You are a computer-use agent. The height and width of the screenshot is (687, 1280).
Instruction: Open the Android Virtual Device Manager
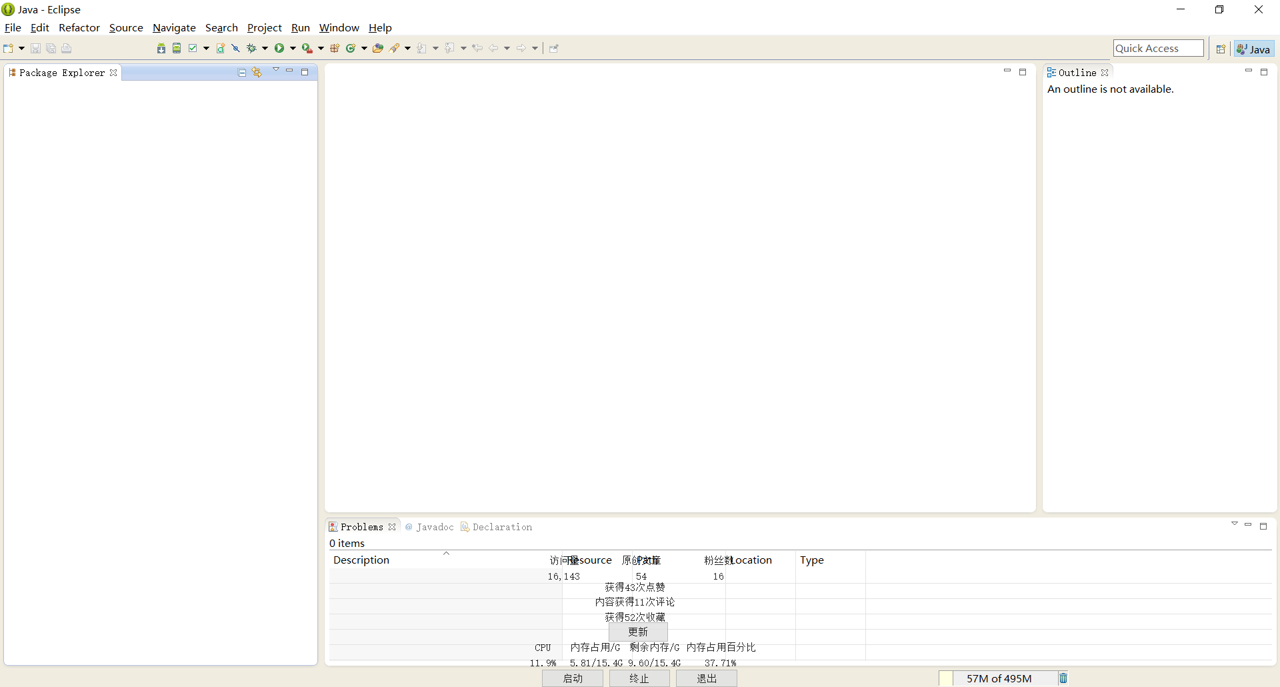177,47
